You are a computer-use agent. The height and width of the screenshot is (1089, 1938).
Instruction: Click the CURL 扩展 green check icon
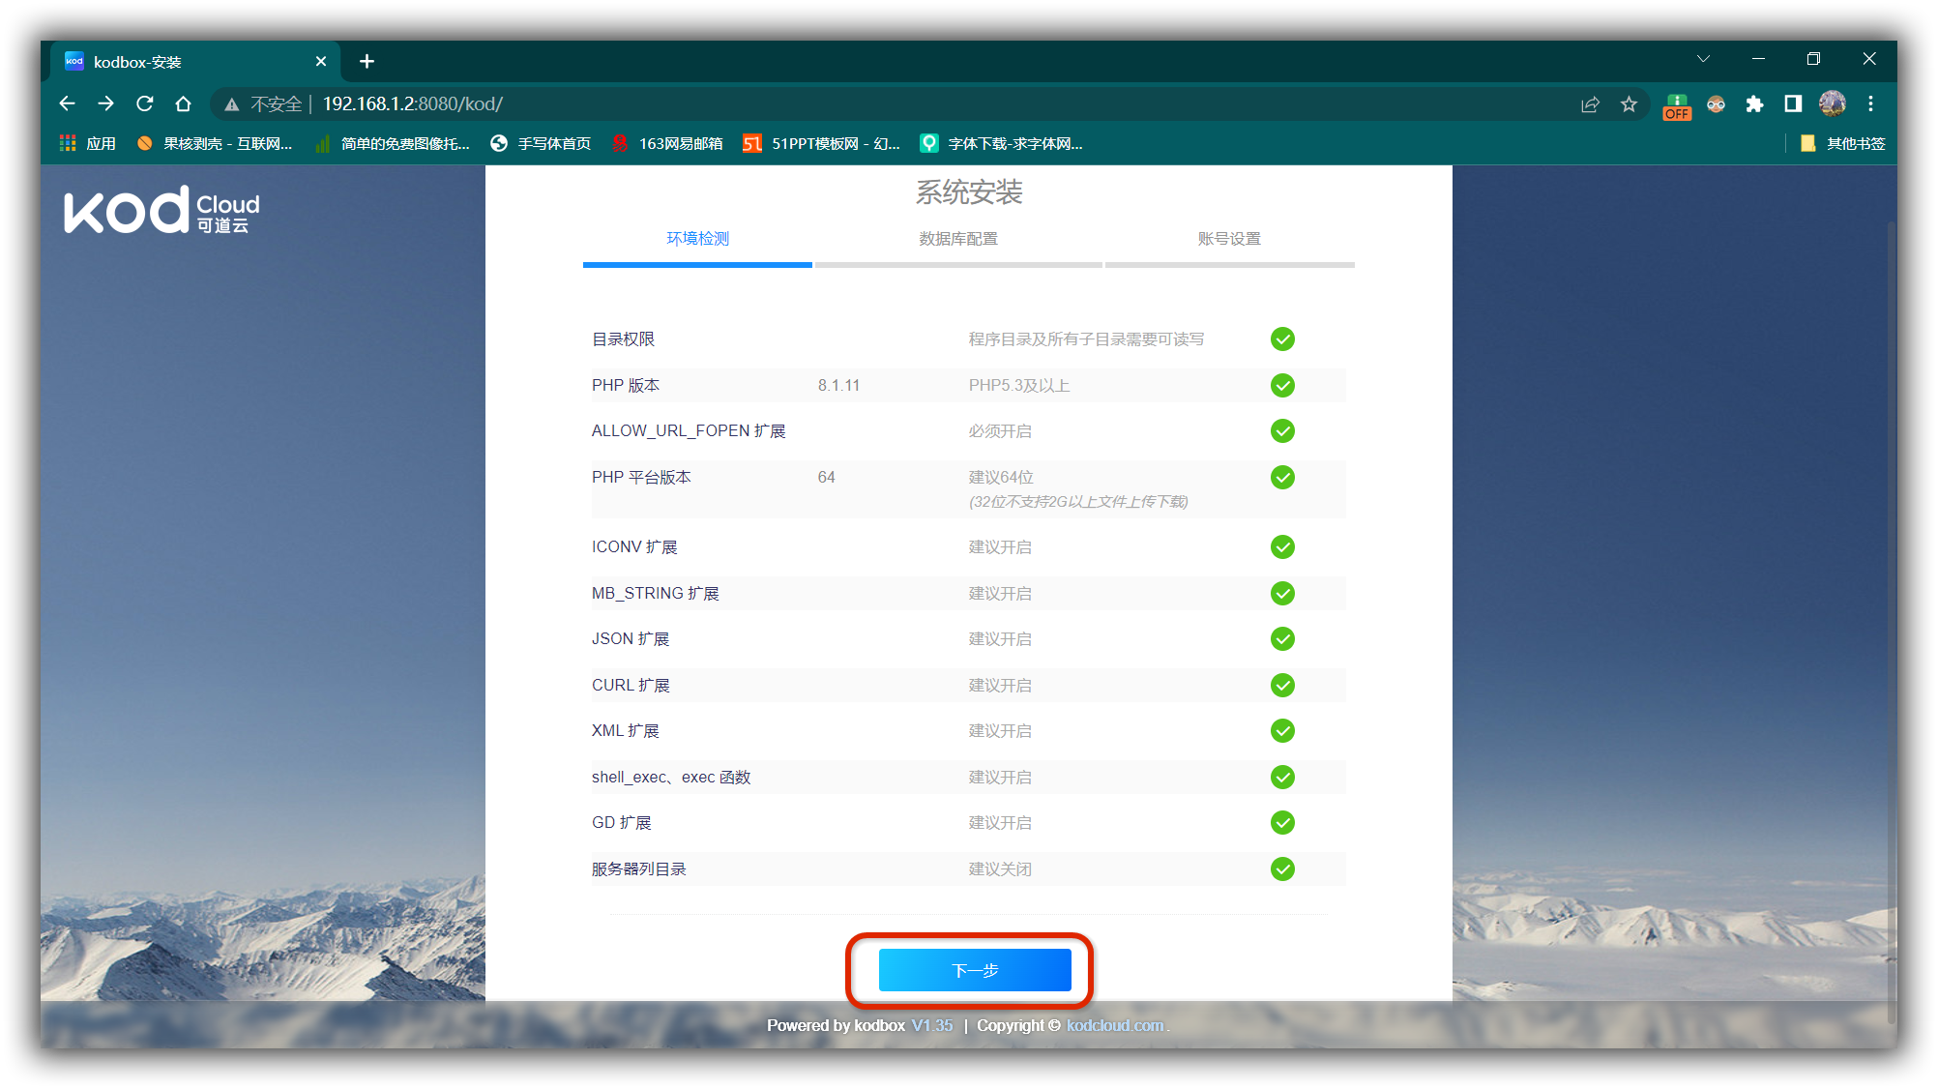click(x=1282, y=686)
